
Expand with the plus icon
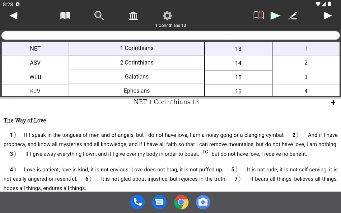(333, 103)
